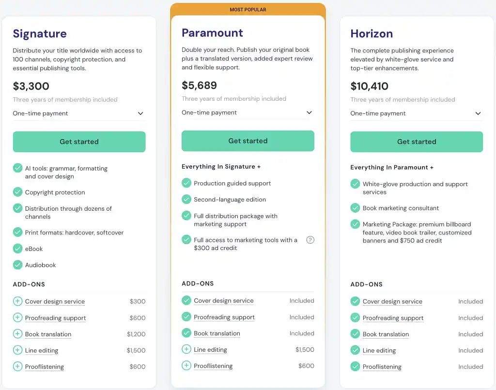This screenshot has width=496, height=390.
Task: Click Get started under the Signature plan
Action: click(x=79, y=141)
